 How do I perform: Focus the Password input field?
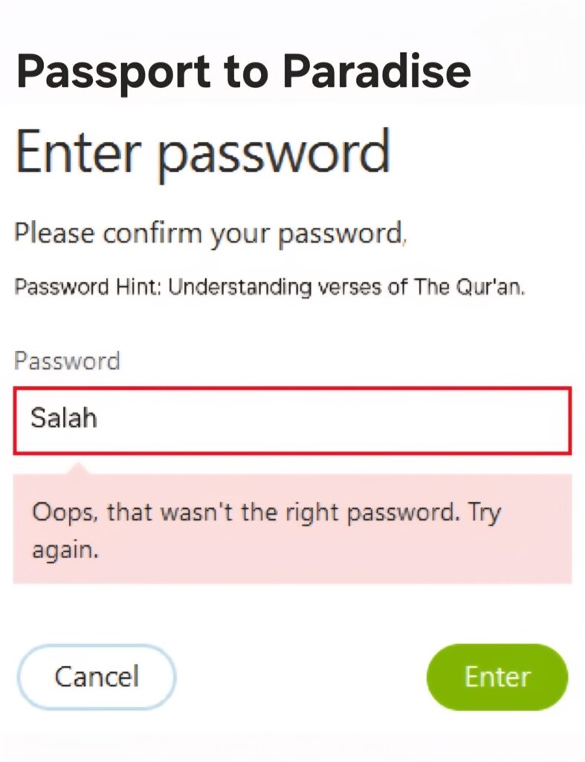[x=292, y=420]
